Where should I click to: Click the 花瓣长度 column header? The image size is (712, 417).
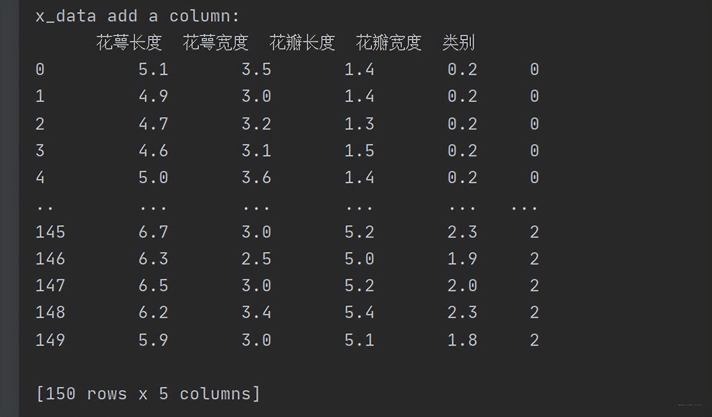coord(302,43)
